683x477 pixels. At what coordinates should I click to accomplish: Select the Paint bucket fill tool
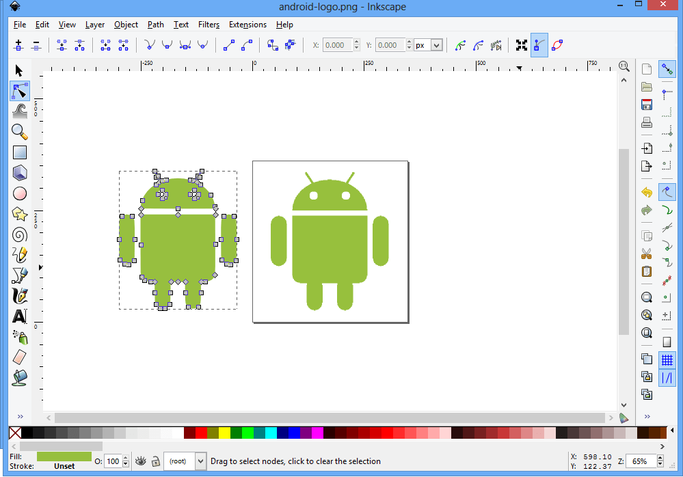(20, 378)
